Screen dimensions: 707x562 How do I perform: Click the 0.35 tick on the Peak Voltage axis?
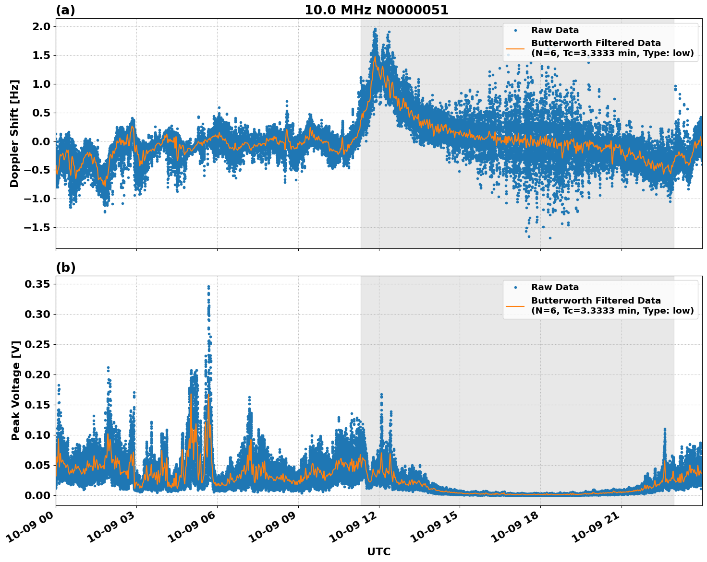point(37,284)
